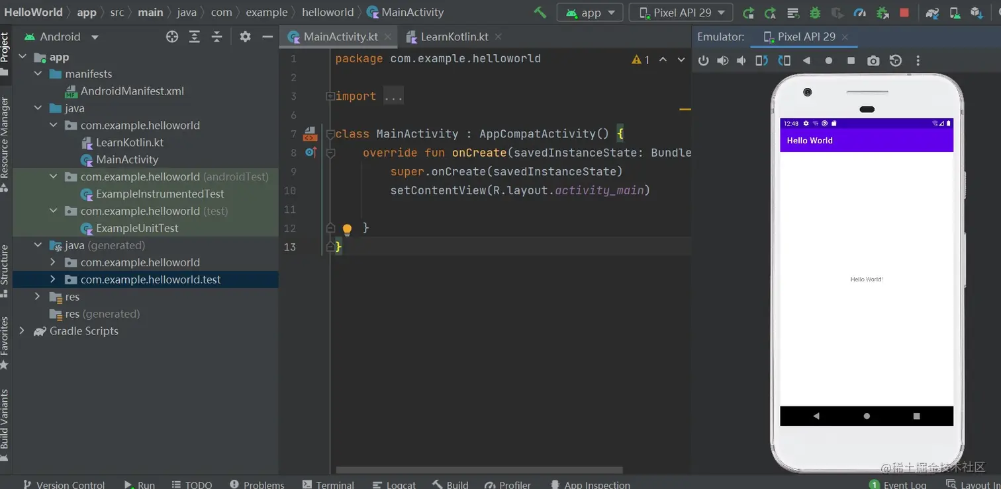1001x489 pixels.
Task: Collapse the manifests folder
Action: pos(38,74)
